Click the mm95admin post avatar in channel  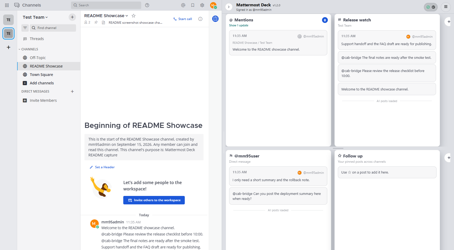[x=94, y=224]
